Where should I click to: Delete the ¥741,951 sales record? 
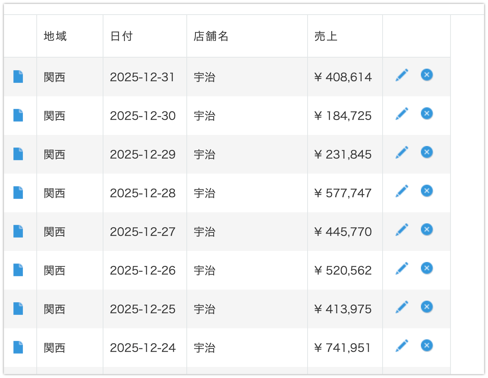point(426,345)
